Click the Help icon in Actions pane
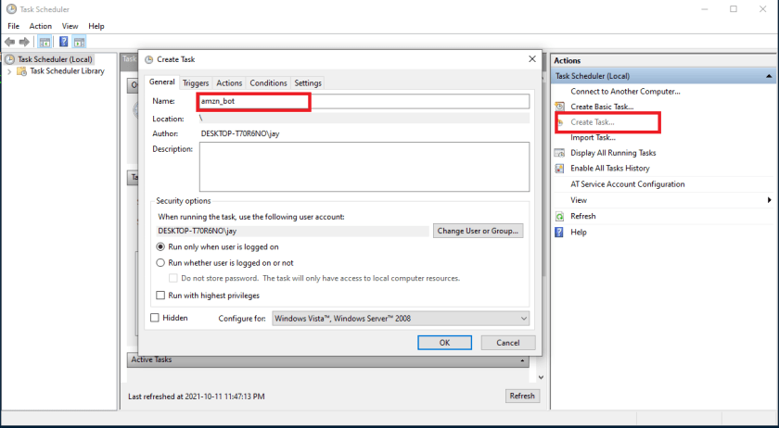Viewport: 779px width, 428px height. point(559,232)
